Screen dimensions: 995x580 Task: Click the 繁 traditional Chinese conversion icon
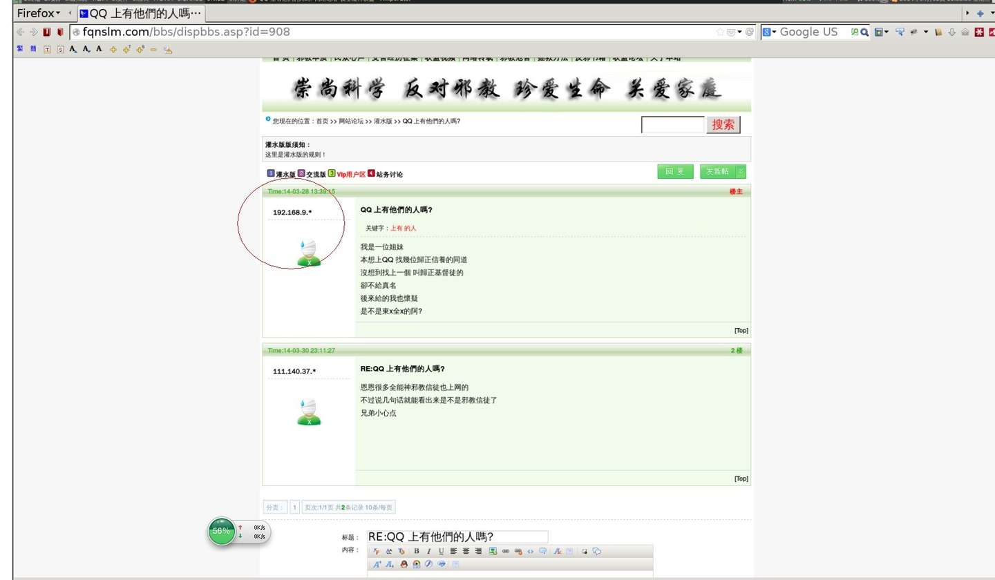[x=20, y=49]
